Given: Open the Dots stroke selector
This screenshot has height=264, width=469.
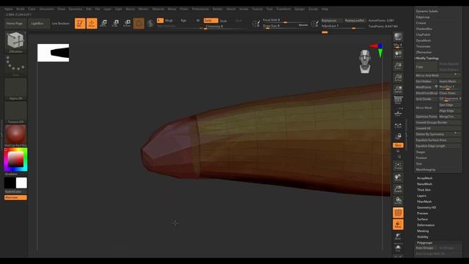Looking at the screenshot, I should pyautogui.click(x=15, y=65).
